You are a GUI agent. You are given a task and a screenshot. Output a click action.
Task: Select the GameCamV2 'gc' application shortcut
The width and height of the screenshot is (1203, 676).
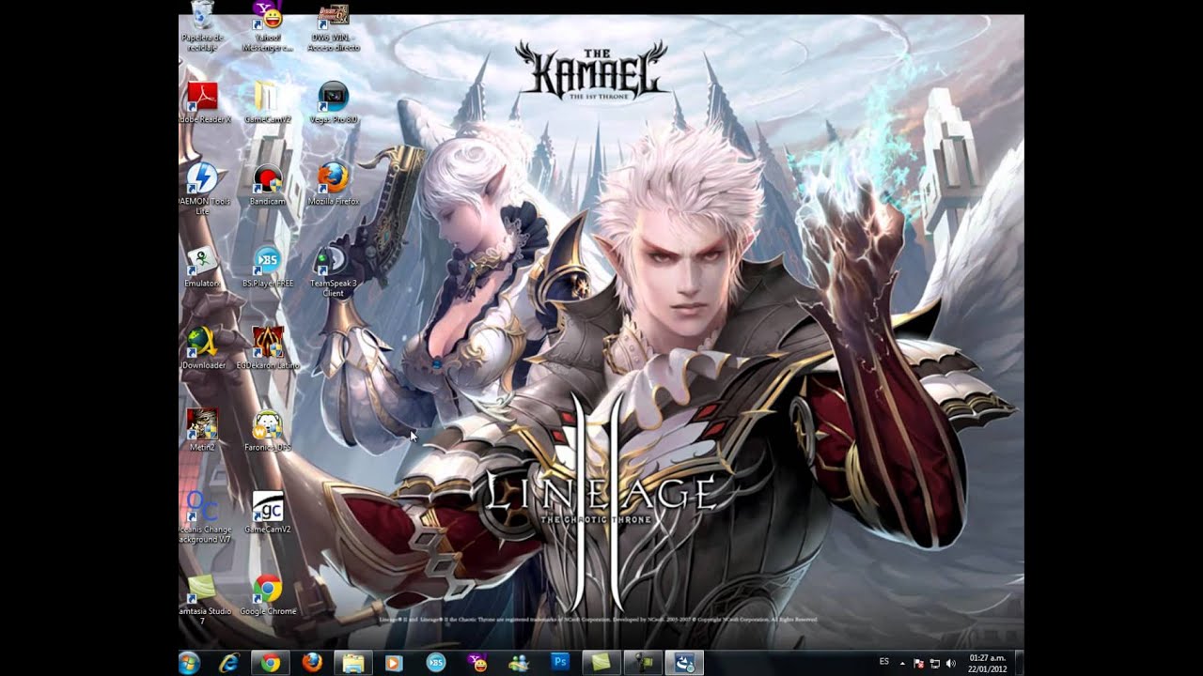point(268,513)
